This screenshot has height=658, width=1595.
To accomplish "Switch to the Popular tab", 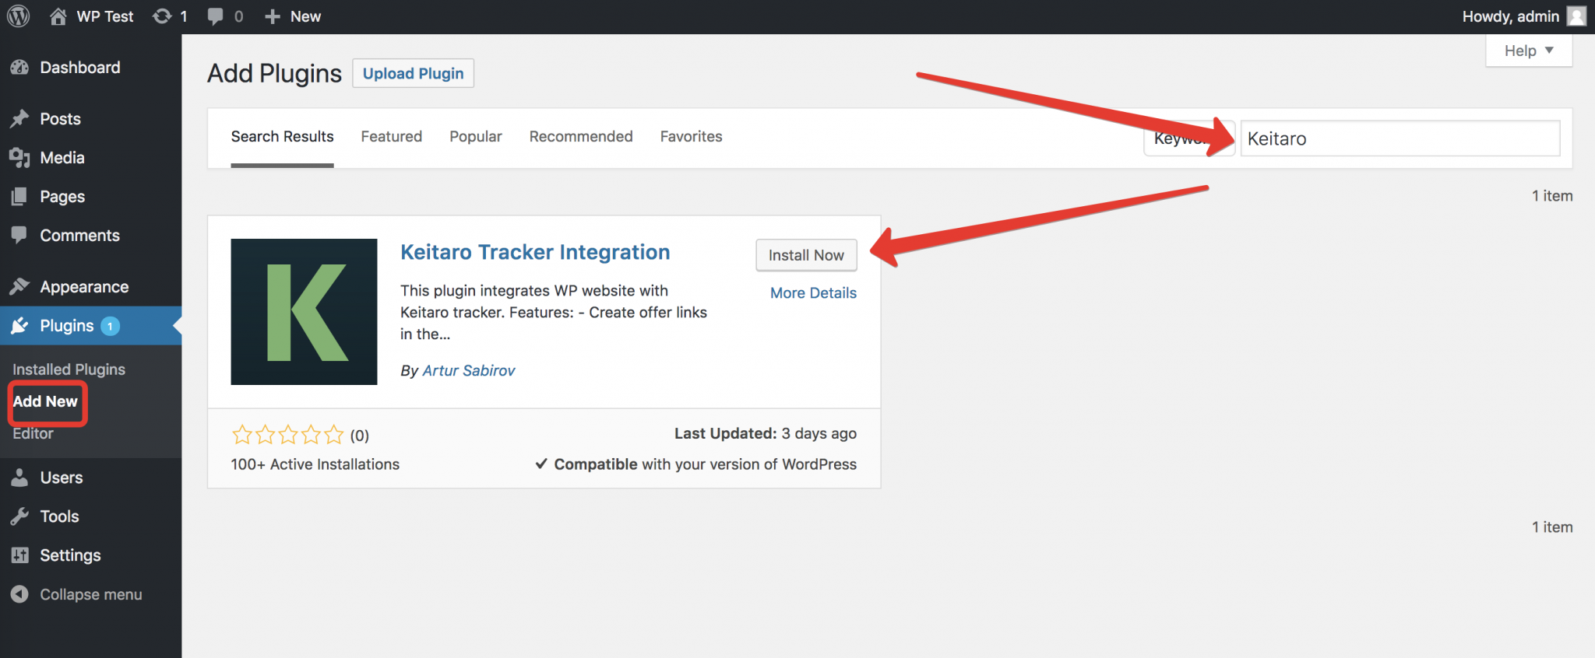I will [475, 137].
